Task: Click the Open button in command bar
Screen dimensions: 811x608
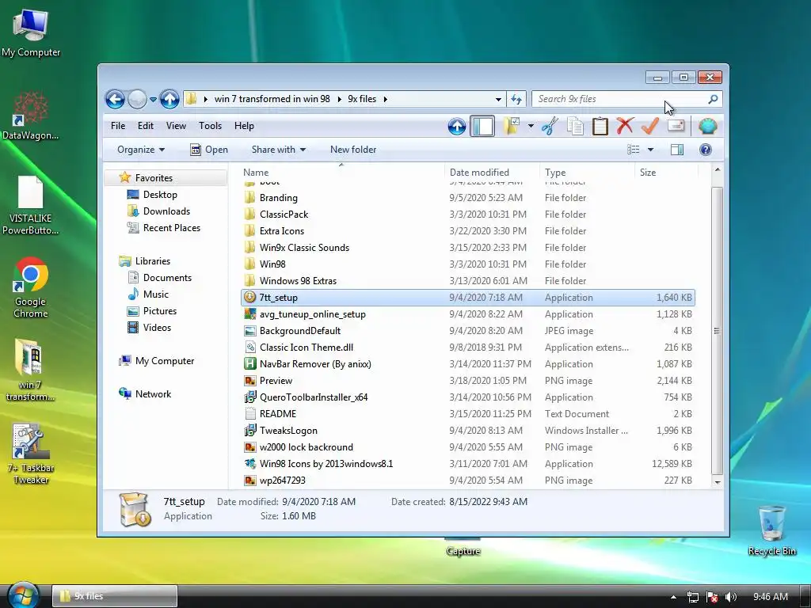Action: click(209, 150)
